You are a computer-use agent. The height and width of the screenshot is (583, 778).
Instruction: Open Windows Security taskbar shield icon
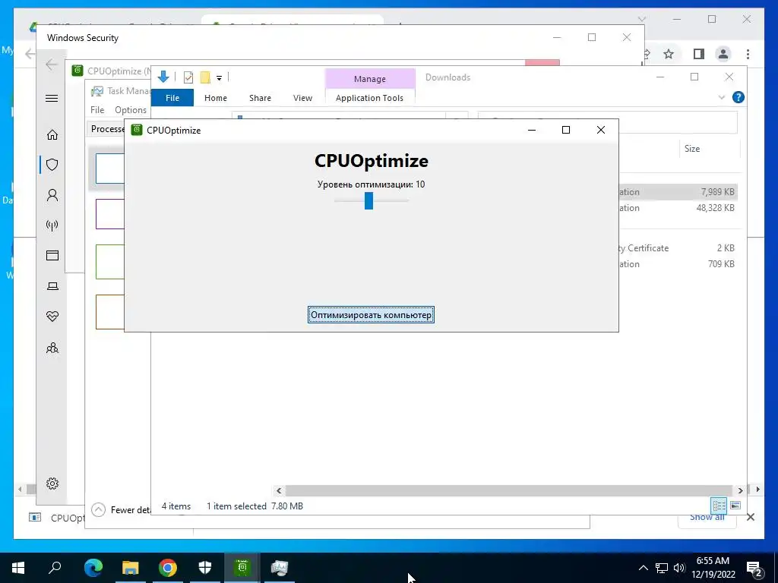pyautogui.click(x=205, y=568)
